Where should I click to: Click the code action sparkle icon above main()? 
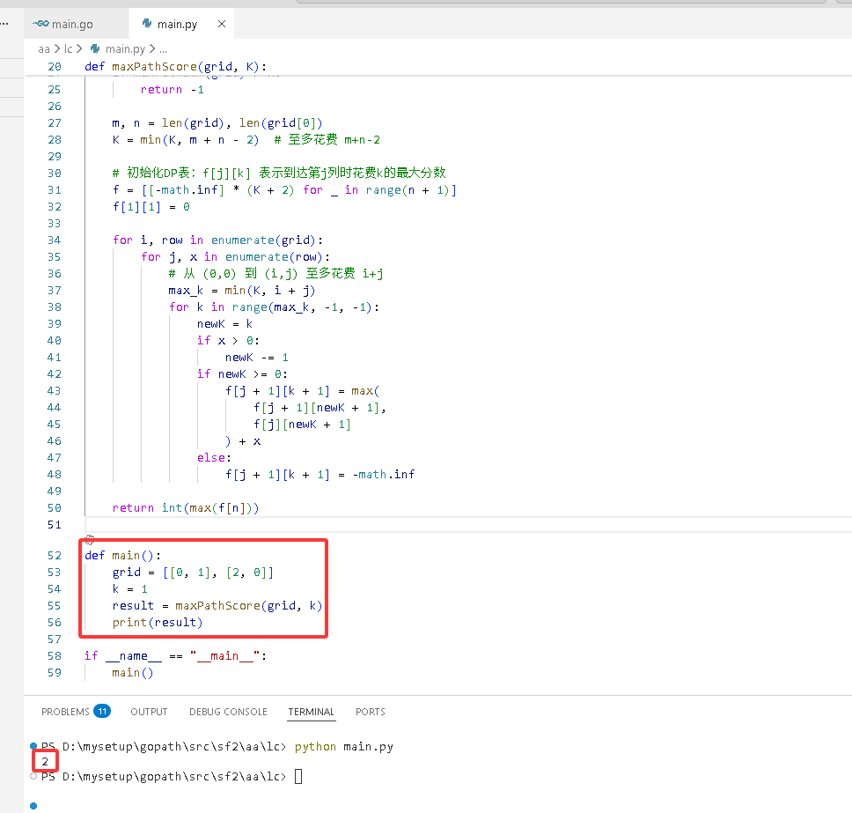coord(90,540)
